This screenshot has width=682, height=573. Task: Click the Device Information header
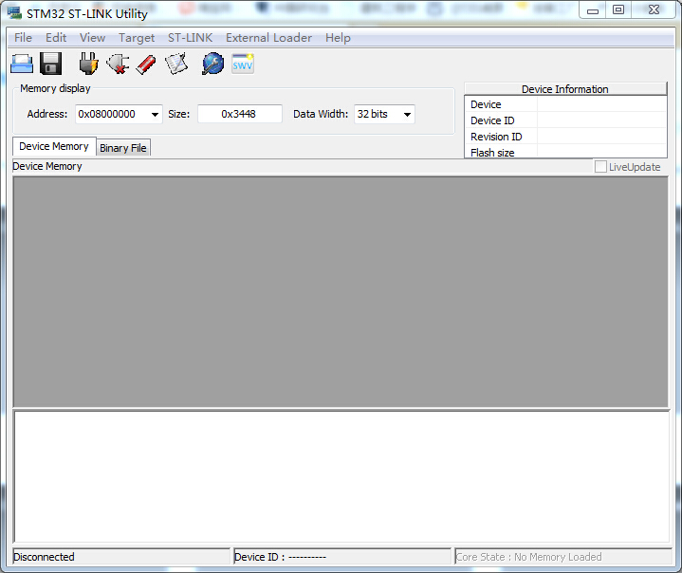coord(565,89)
